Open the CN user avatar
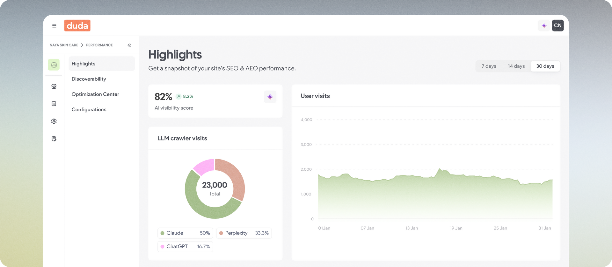Viewport: 612px width, 267px height. coord(558,25)
